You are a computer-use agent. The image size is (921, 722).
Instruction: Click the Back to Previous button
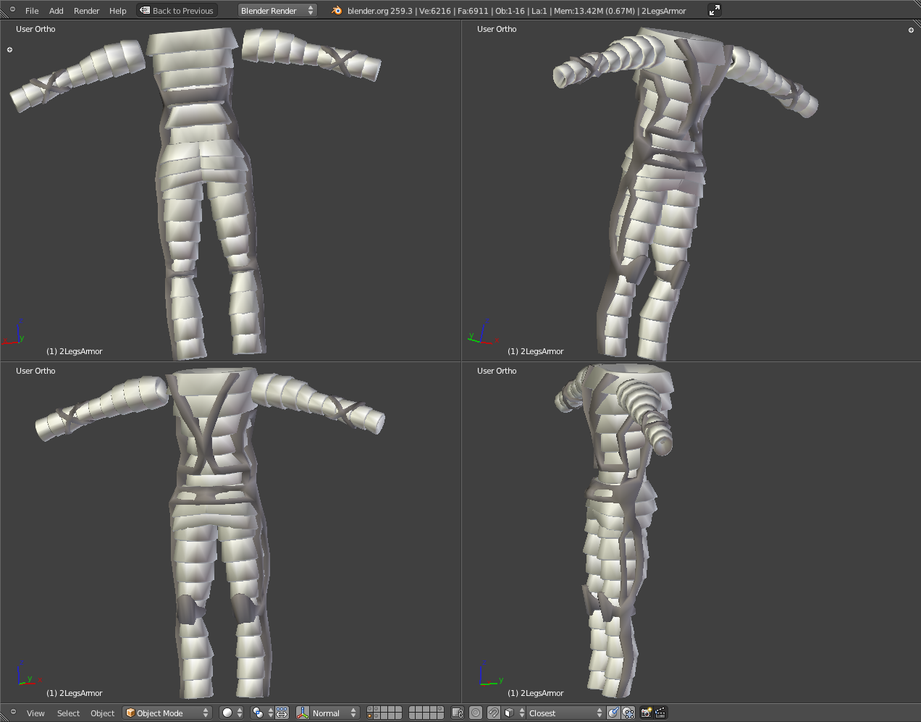177,11
